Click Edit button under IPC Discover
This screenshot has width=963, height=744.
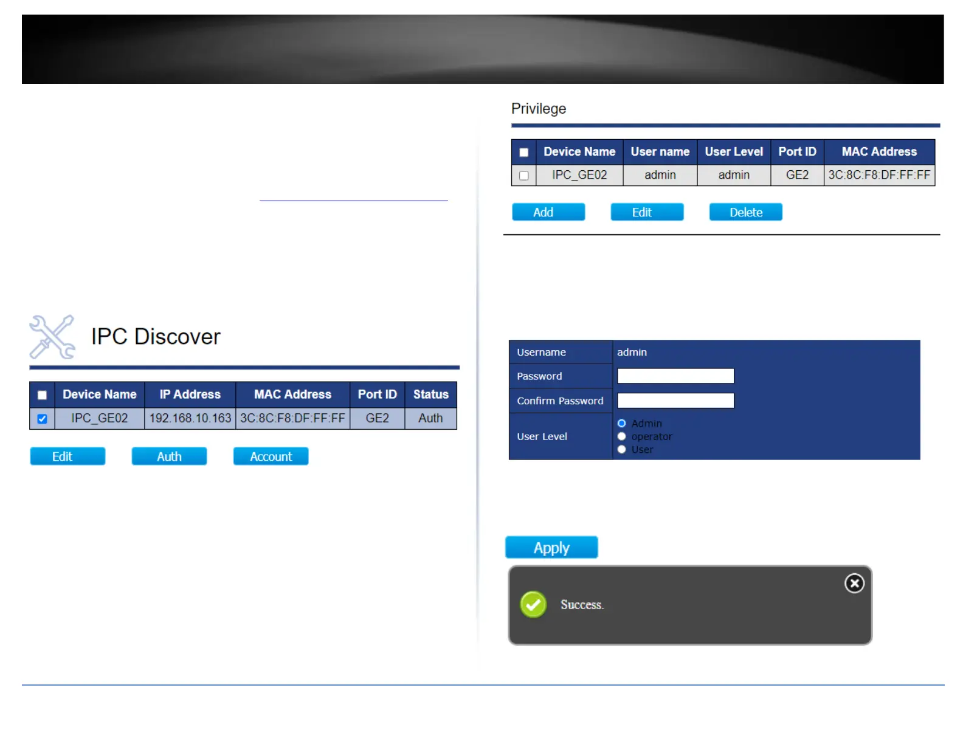(x=67, y=456)
